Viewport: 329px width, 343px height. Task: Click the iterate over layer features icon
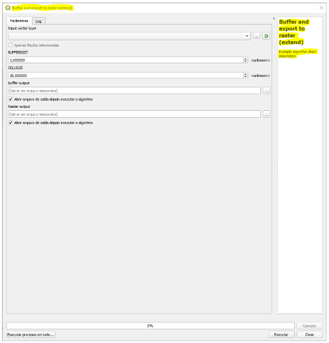point(266,36)
